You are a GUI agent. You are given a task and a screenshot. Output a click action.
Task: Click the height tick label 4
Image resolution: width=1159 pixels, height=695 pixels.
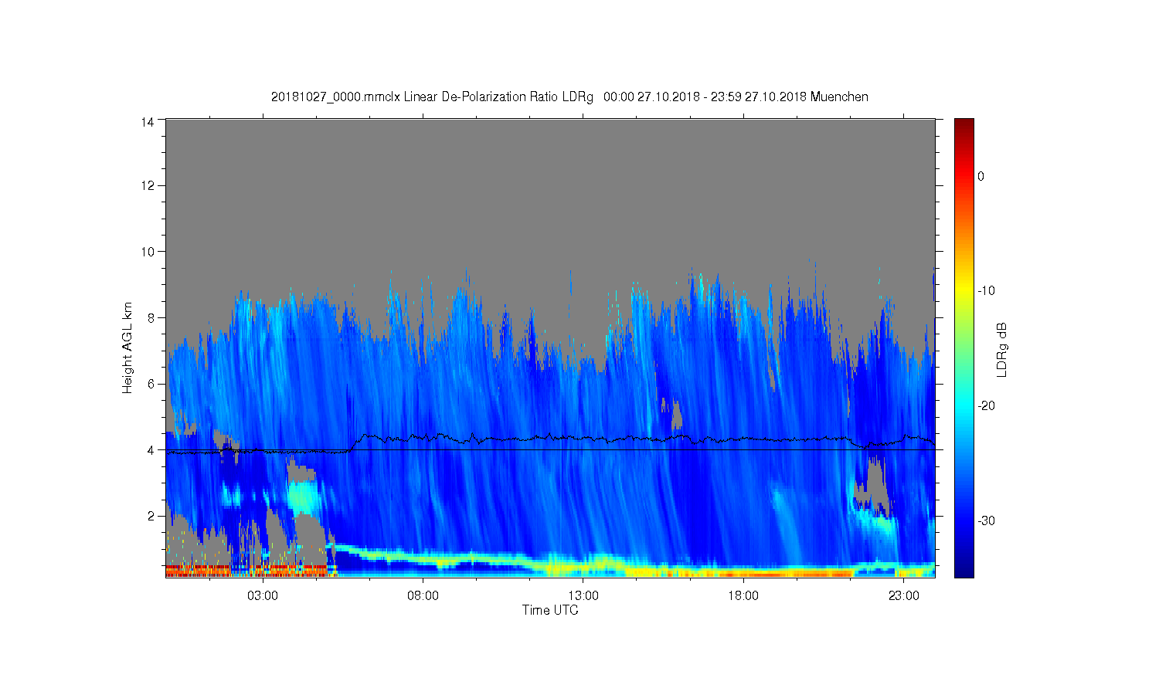(151, 449)
